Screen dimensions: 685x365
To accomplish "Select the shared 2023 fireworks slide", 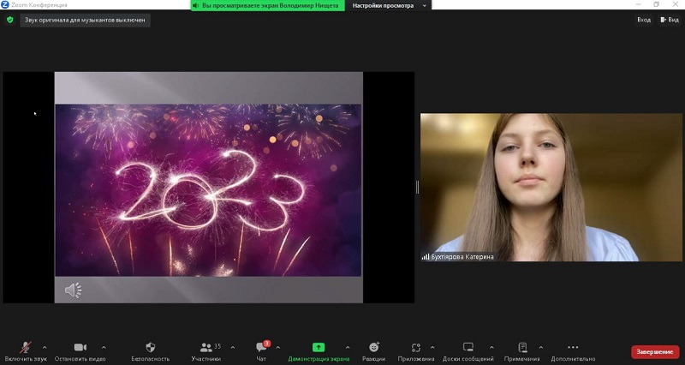I will click(x=208, y=189).
